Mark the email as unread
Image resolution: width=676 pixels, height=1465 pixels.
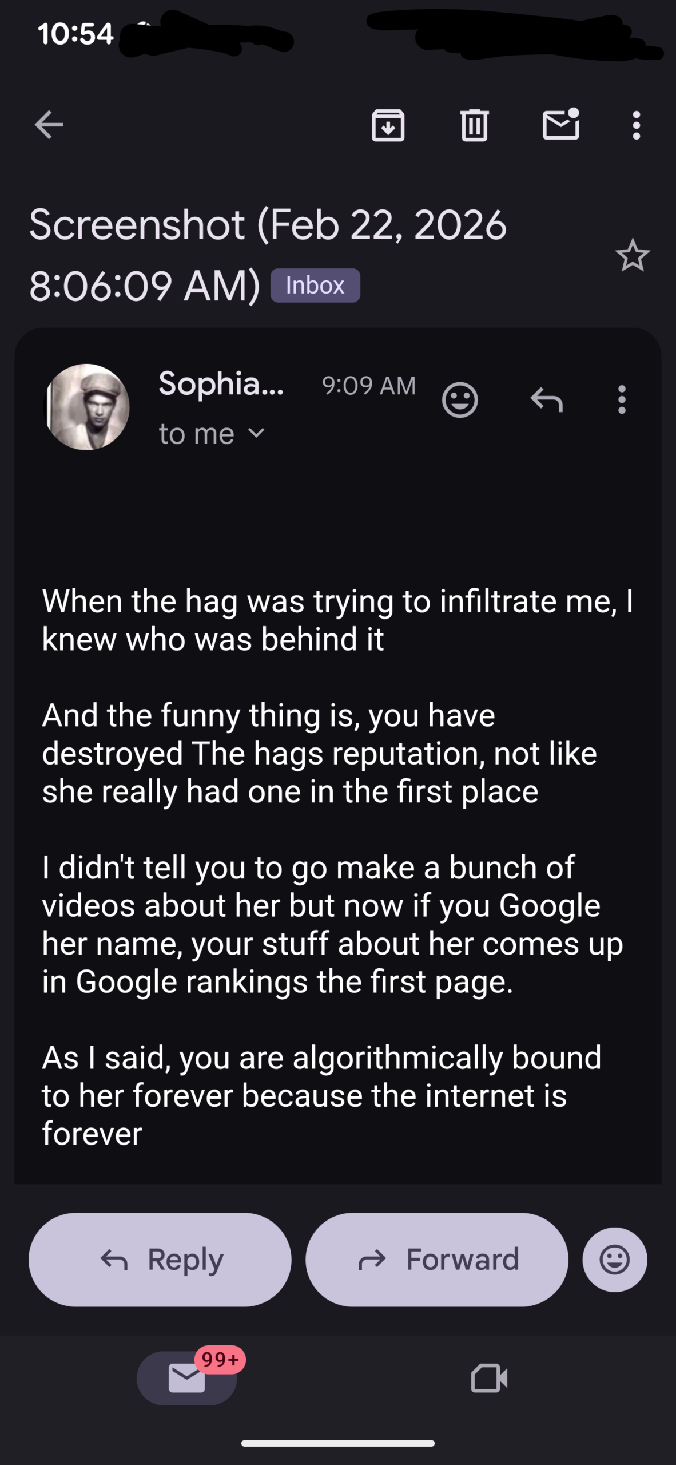(x=560, y=125)
